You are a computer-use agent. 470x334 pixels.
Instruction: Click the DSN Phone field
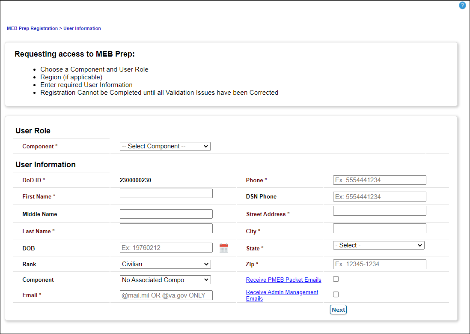(379, 196)
